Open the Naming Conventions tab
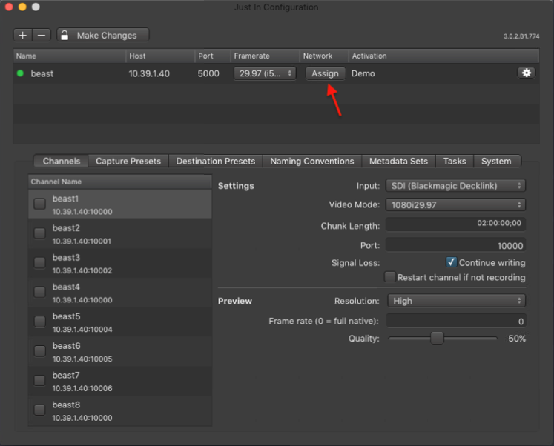The image size is (554, 446). click(312, 162)
